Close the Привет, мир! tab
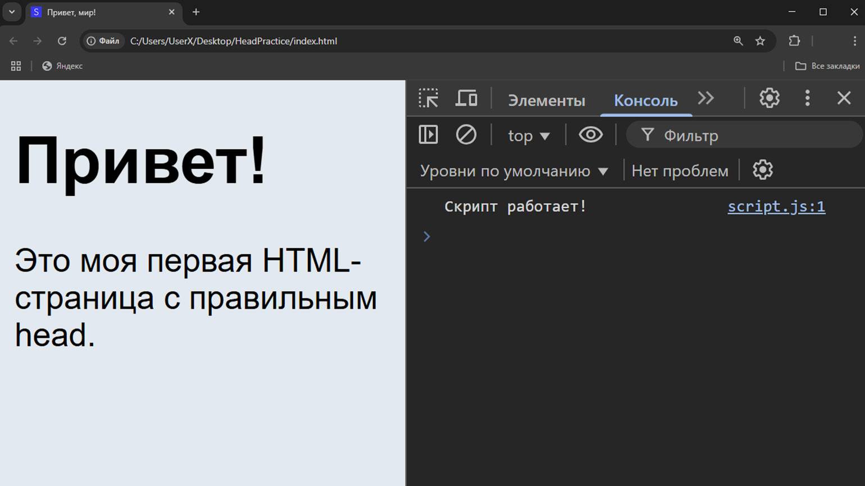The image size is (865, 486). point(172,12)
